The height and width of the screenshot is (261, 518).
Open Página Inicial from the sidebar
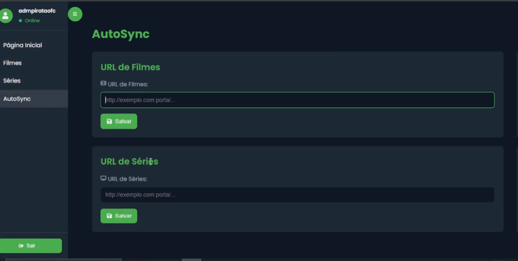pyautogui.click(x=22, y=45)
